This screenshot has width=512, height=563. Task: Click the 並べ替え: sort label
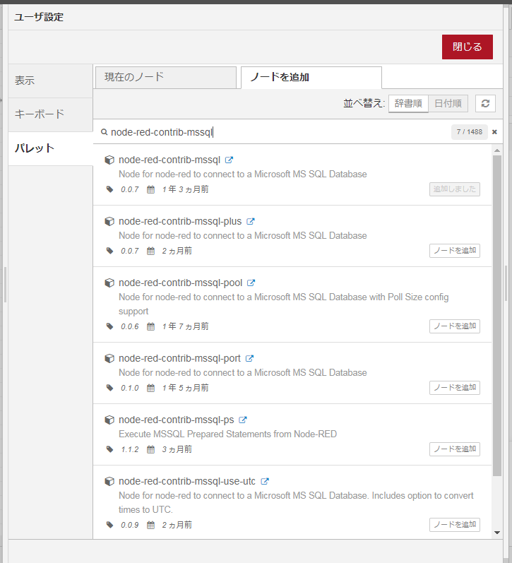point(364,103)
